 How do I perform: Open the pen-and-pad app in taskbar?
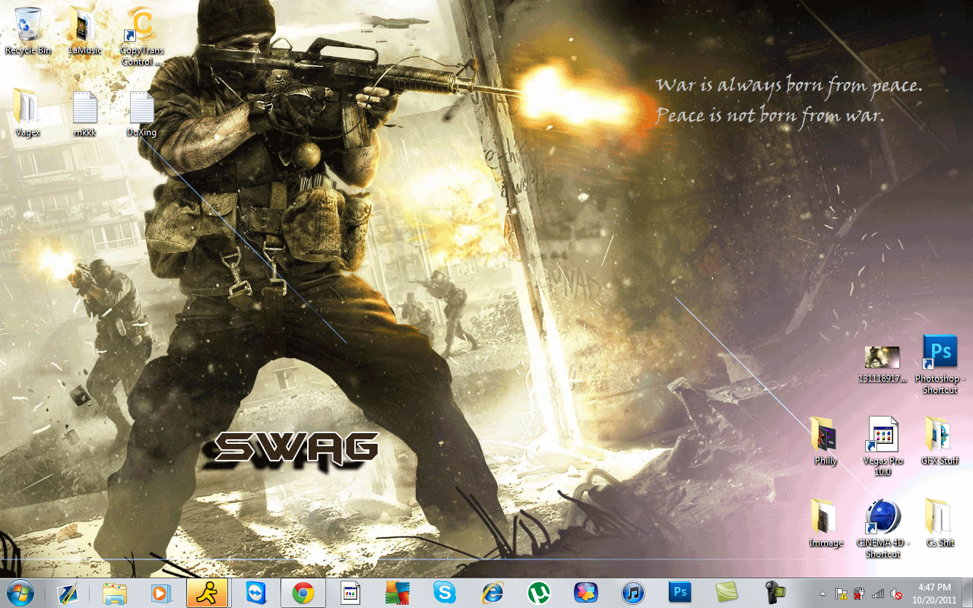[x=68, y=593]
